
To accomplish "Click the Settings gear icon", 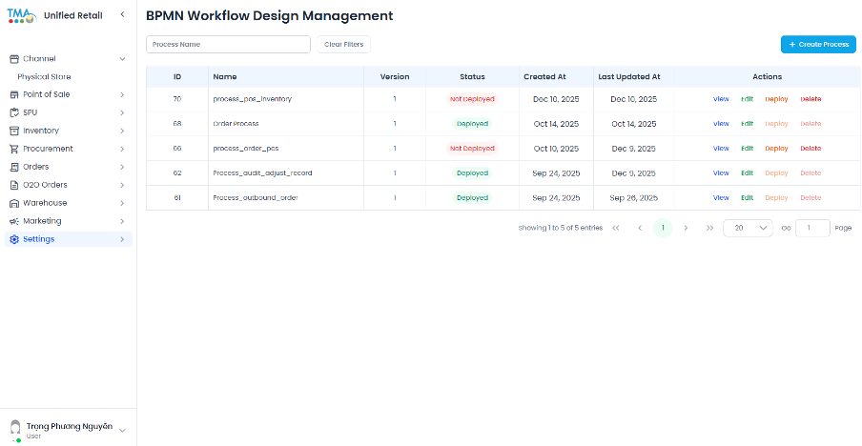I will coord(14,239).
